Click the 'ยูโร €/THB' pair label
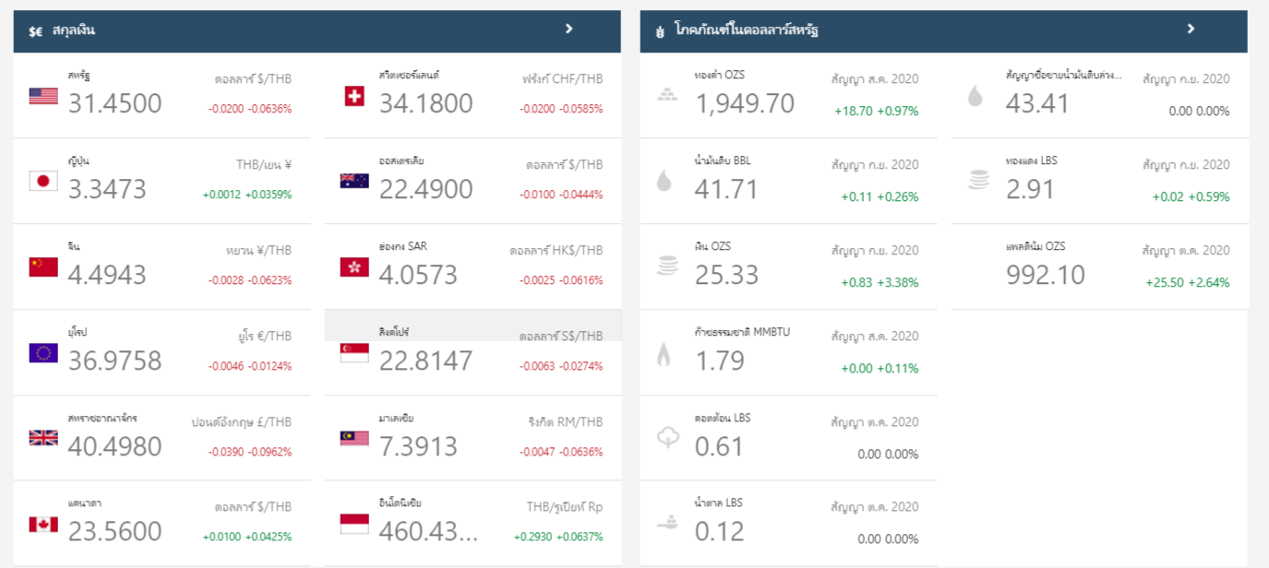This screenshot has width=1269, height=568. pos(265,337)
